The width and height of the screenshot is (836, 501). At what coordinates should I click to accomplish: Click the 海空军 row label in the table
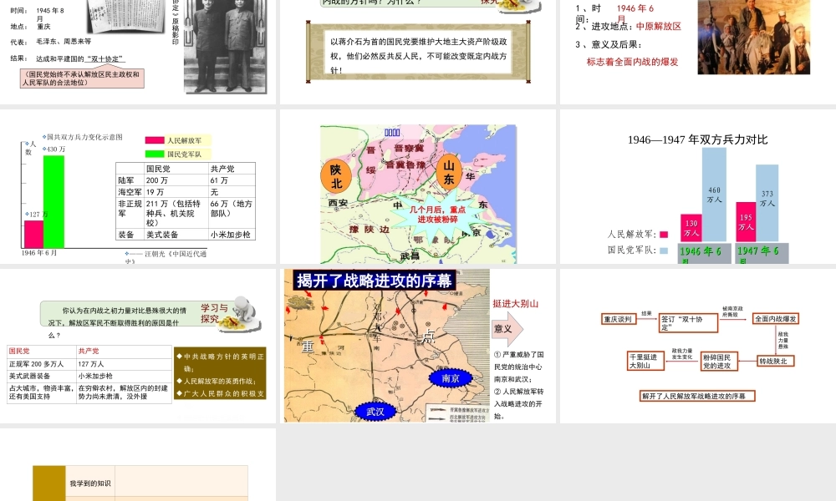130,192
